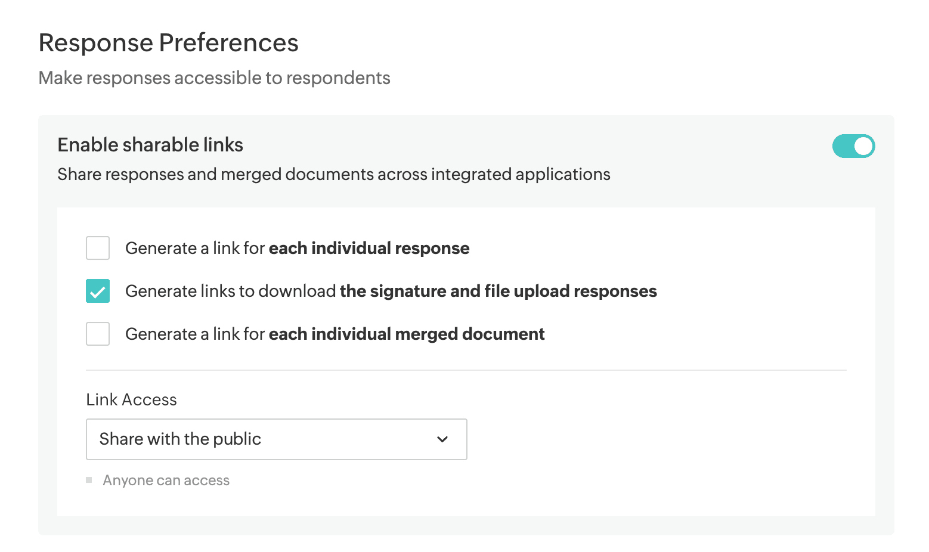Enable the each individual merged document checkbox
The width and height of the screenshot is (929, 552).
(x=98, y=334)
